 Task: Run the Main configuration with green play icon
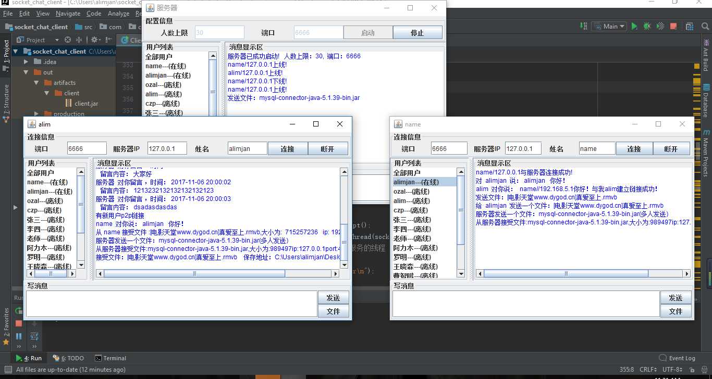[634, 26]
